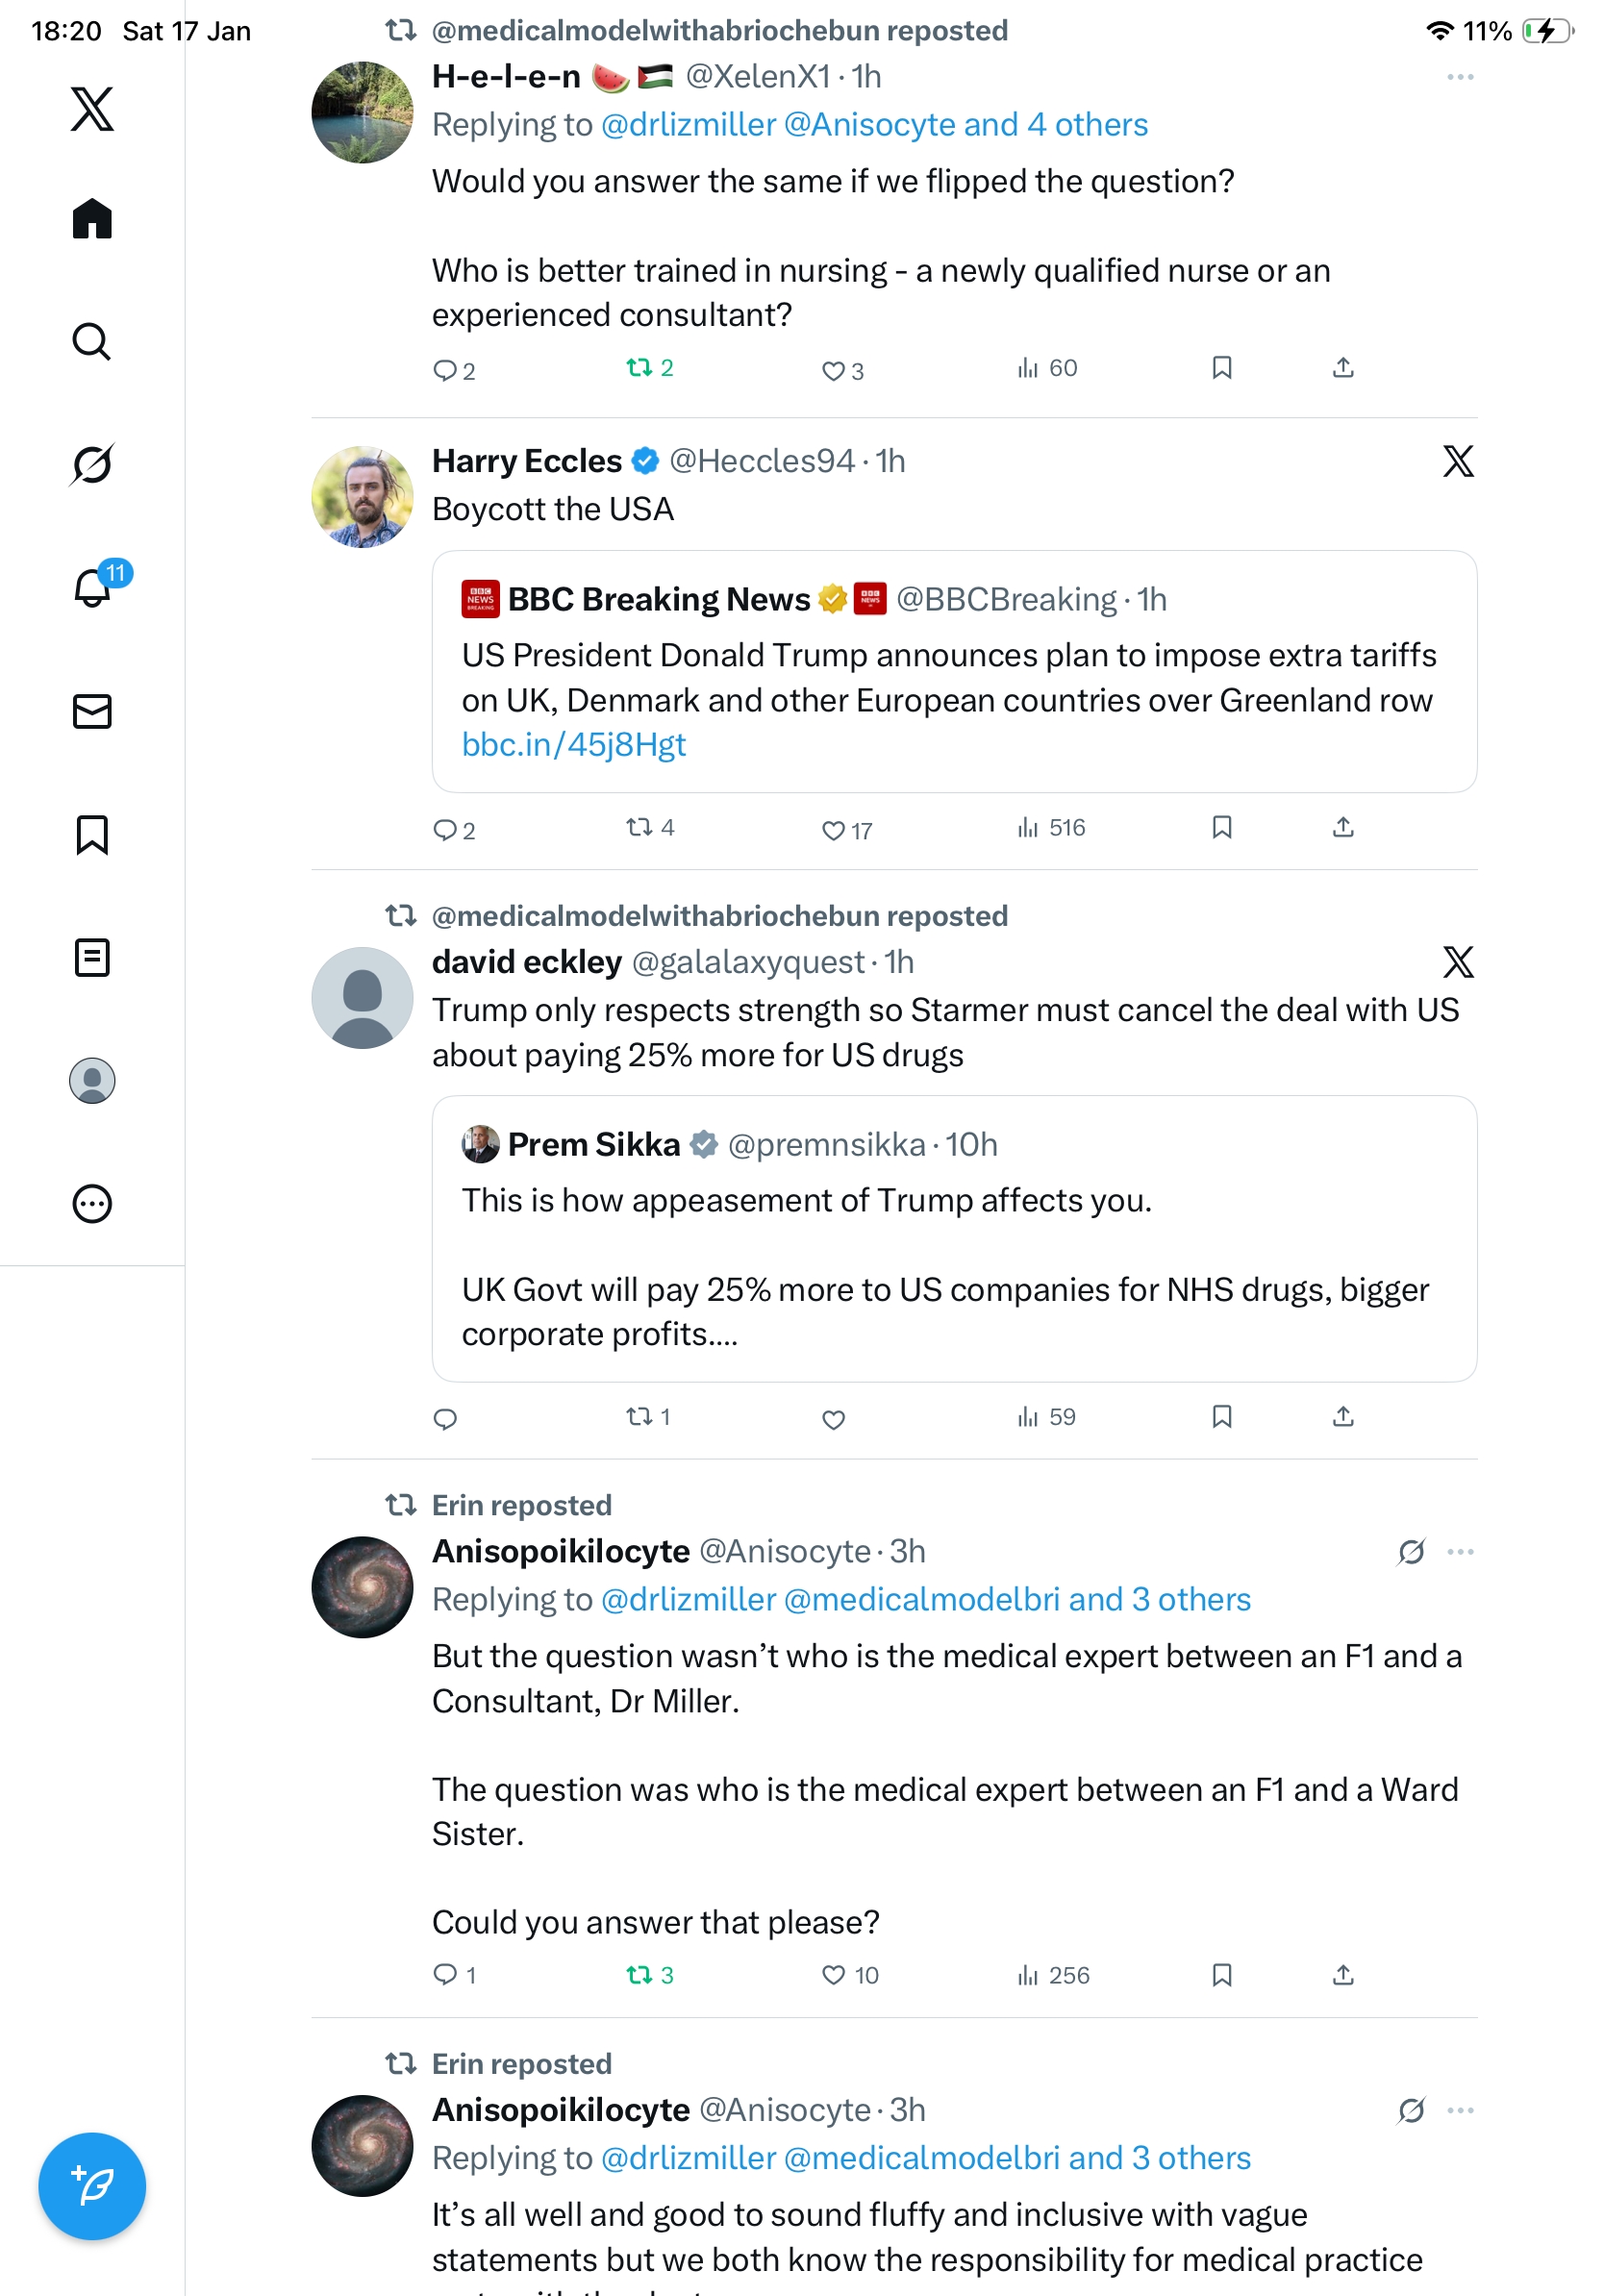Tap the compose new post button

(x=92, y=2186)
